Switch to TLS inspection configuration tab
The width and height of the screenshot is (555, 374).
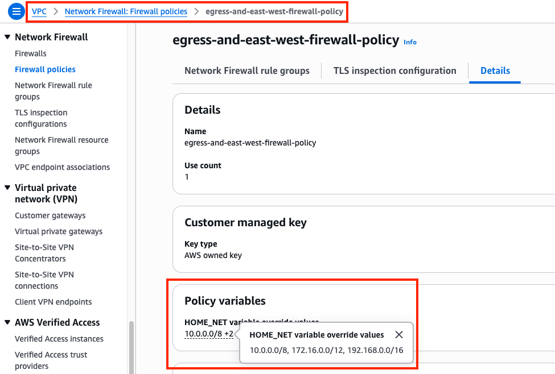click(x=394, y=70)
